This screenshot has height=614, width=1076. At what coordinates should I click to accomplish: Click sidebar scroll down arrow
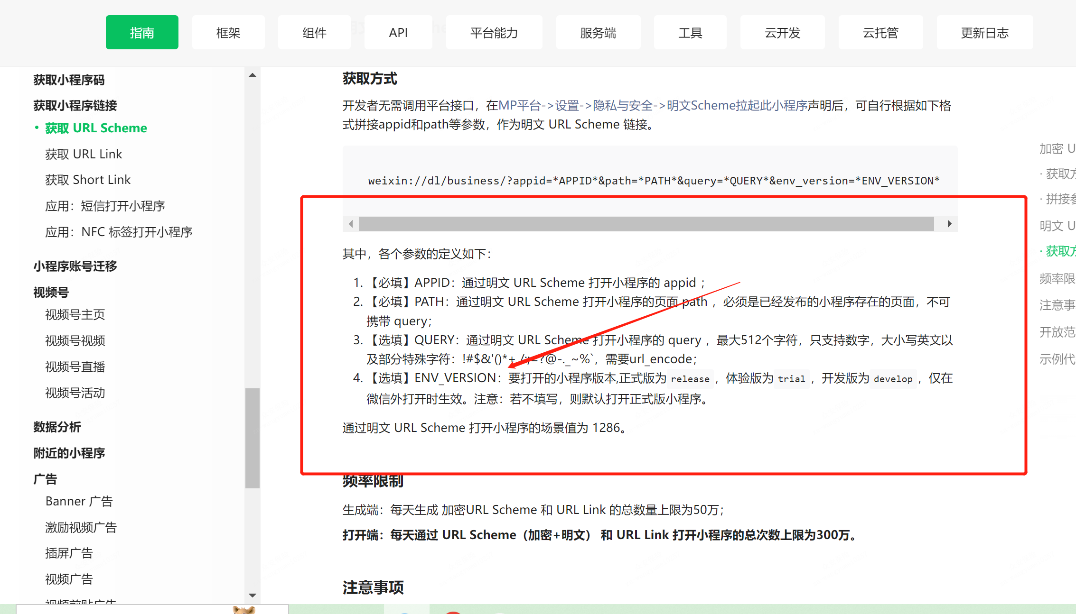coord(253,595)
